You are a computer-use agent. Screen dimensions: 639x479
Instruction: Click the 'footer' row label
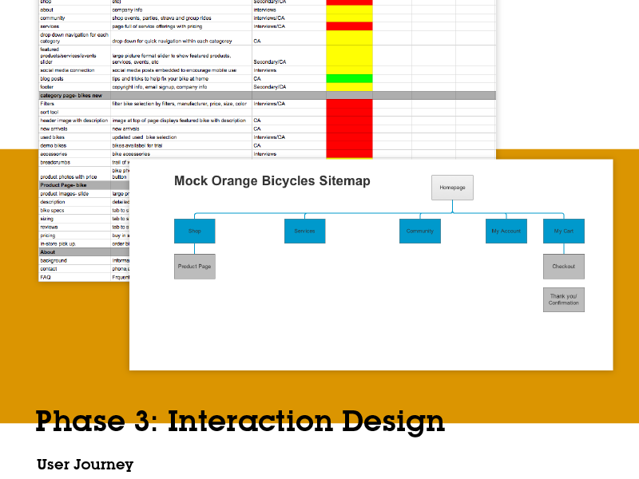(x=74, y=87)
